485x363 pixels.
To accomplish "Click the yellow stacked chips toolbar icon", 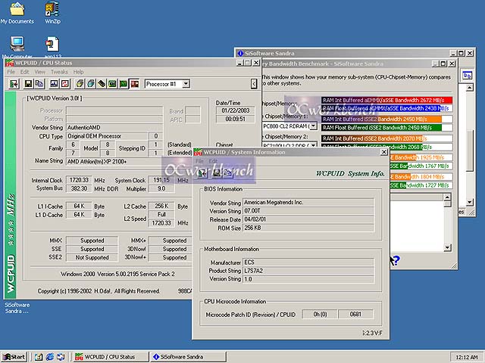I will click(80, 84).
